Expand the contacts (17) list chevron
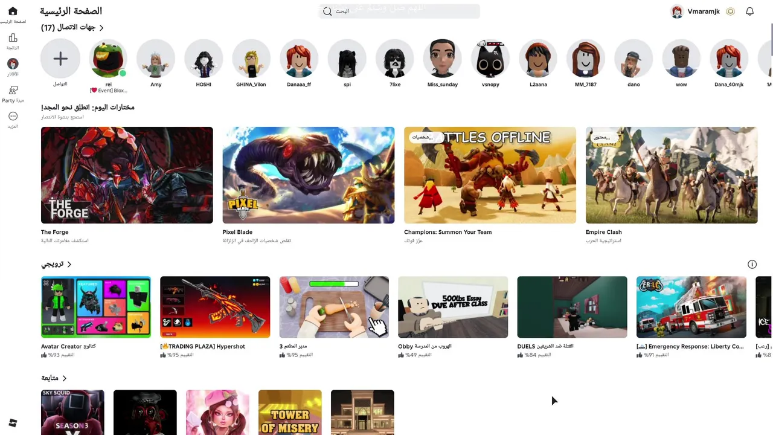 click(x=101, y=28)
